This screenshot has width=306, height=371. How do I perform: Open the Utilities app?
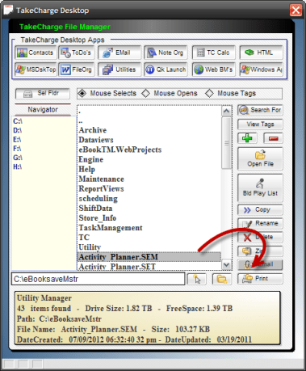[119, 70]
